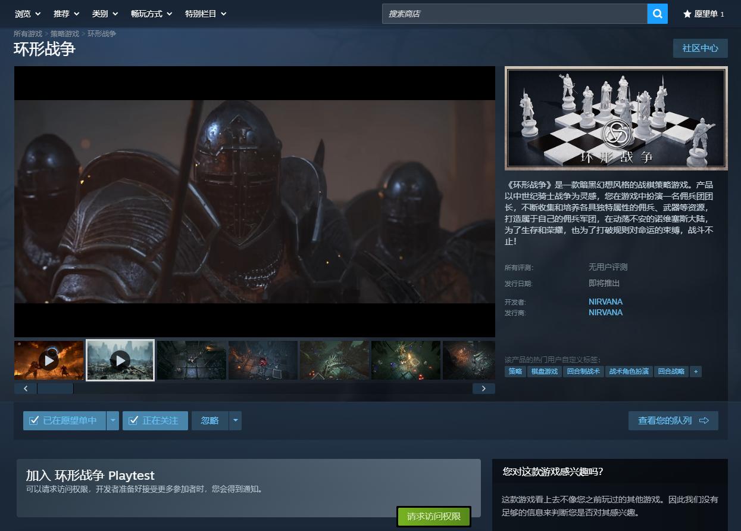Click the arrow icon on 查看您的队列
This screenshot has width=741, height=531.
[704, 421]
